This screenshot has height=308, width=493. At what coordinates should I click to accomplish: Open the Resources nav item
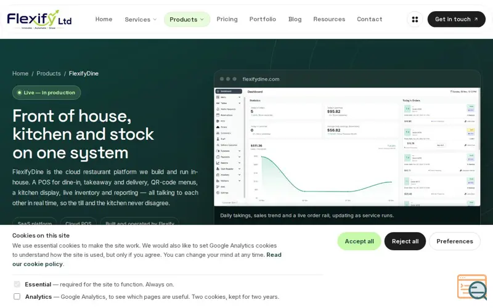(329, 19)
